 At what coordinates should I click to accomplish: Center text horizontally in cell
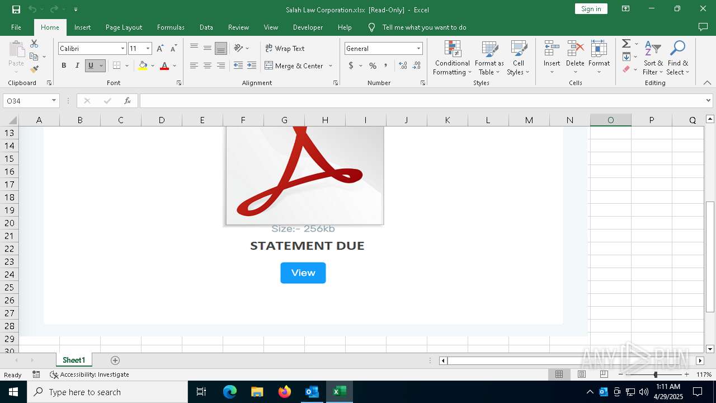tap(208, 65)
